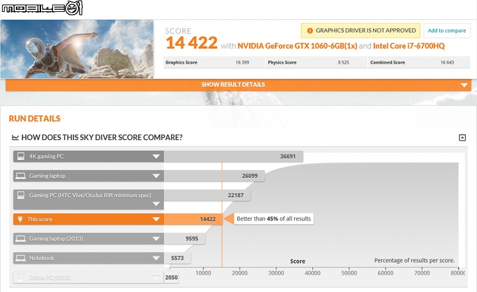This screenshot has width=477, height=292.
Task: Click the 40000 axis label
Action: 313,273
